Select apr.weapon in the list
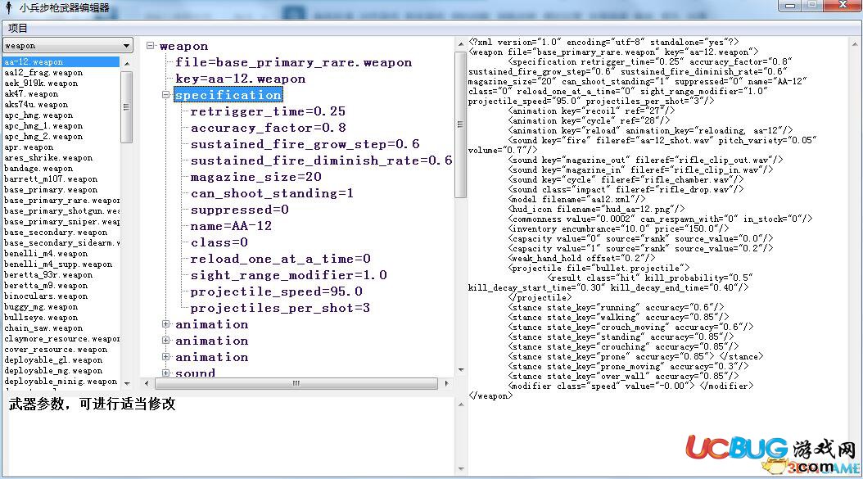The image size is (863, 479). coord(29,147)
